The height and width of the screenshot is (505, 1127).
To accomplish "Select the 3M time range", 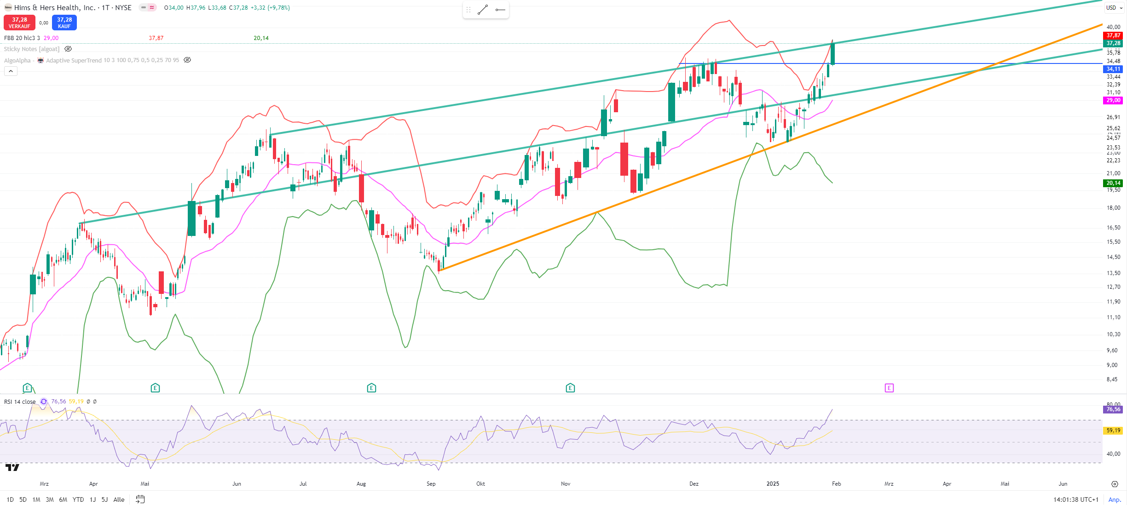I will (x=50, y=499).
